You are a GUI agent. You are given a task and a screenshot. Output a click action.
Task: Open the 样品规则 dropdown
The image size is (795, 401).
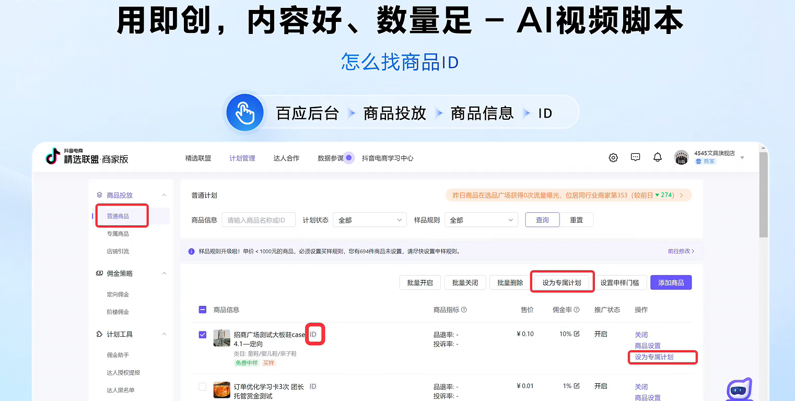pos(481,220)
